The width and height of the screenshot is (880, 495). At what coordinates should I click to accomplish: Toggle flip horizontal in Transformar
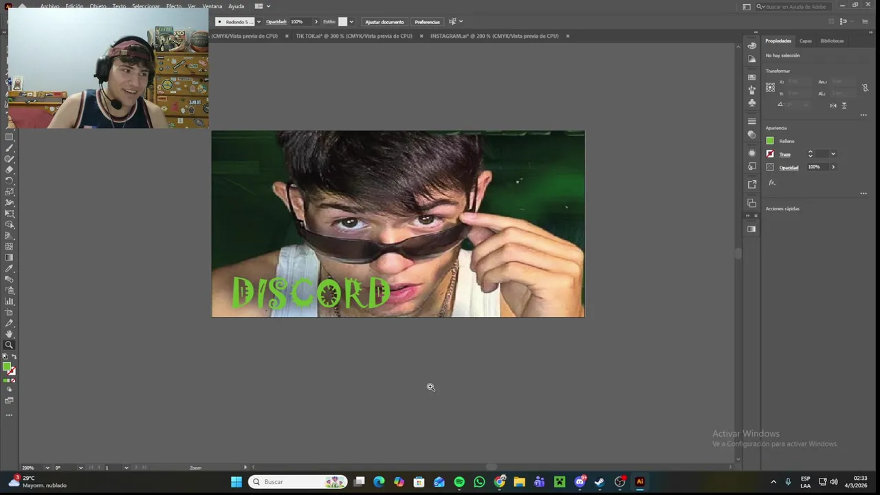(x=833, y=105)
